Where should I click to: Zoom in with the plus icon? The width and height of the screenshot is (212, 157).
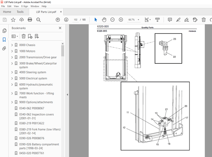pos(121,20)
